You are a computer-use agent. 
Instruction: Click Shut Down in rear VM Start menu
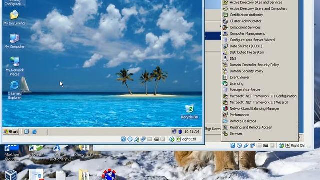point(213,129)
